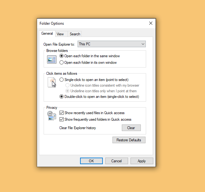Click the 'Open File Explorer to:' label
205x192 pixels.
(59, 44)
